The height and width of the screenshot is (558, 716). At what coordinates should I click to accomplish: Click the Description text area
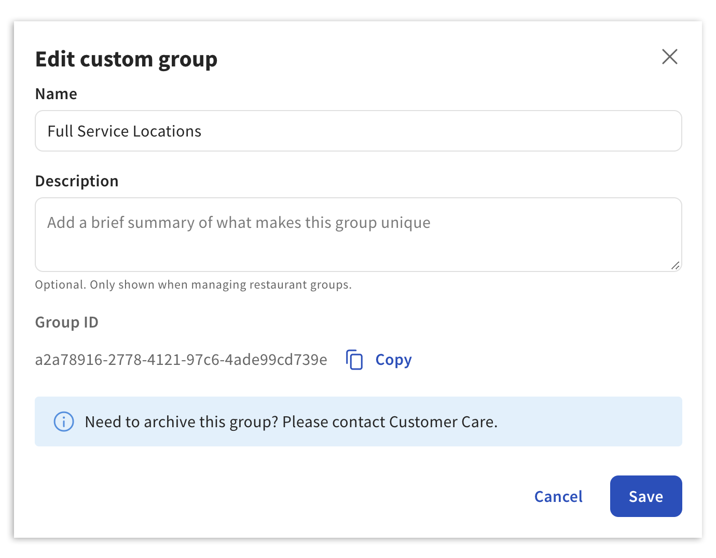coord(358,235)
